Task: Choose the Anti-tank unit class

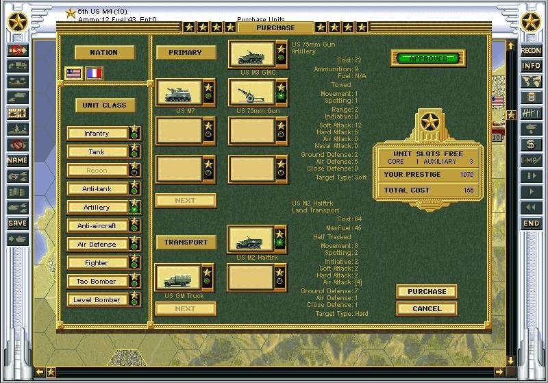Action: 97,188
